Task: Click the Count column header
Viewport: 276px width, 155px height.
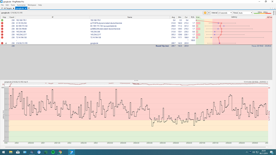Action: click(x=12, y=17)
